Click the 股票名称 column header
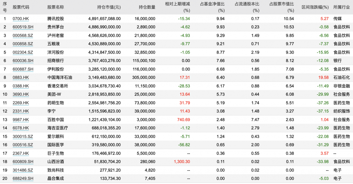The height and width of the screenshot is (184, 353). [56, 7]
